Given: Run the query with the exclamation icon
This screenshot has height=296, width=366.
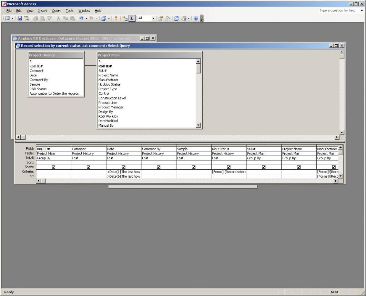Looking at the screenshot, I should click(x=116, y=18).
